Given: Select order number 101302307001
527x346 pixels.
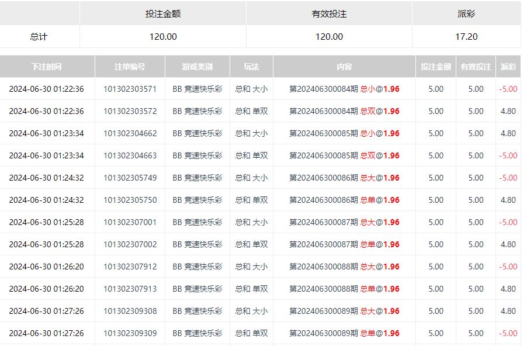Looking at the screenshot, I should coord(130,222).
